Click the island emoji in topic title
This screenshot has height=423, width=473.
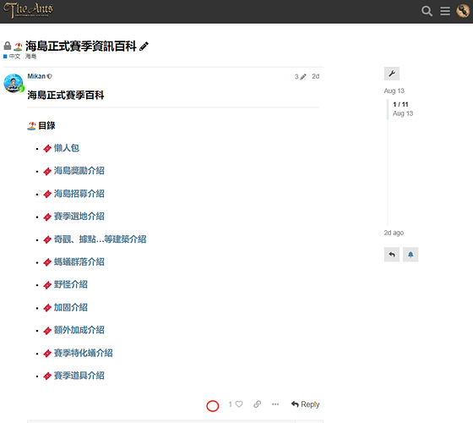[18, 47]
